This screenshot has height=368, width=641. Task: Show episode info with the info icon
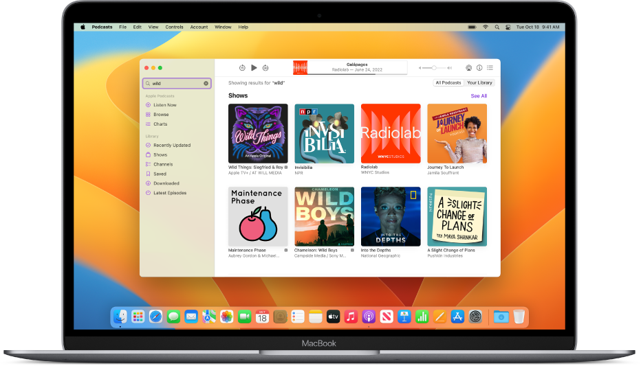[x=479, y=68]
